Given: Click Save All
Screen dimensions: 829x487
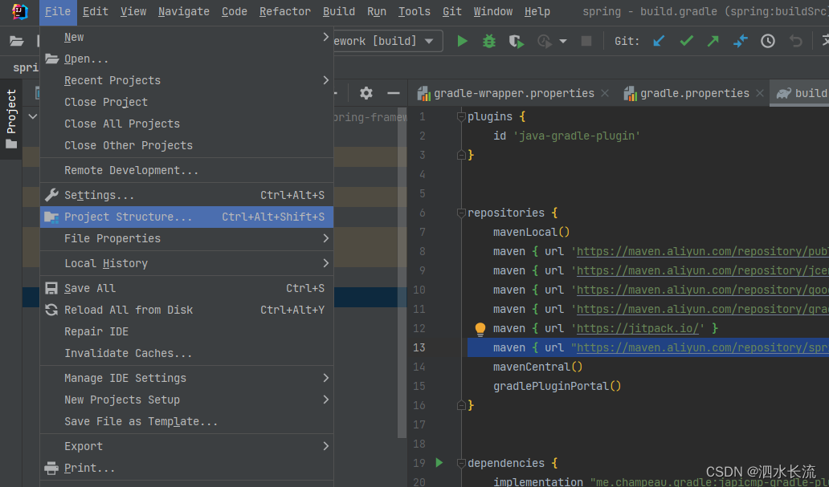Looking at the screenshot, I should (186, 288).
